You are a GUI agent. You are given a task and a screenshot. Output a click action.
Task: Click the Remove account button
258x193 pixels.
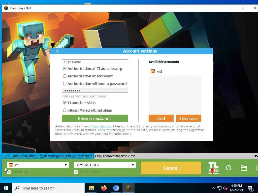[x=189, y=118]
